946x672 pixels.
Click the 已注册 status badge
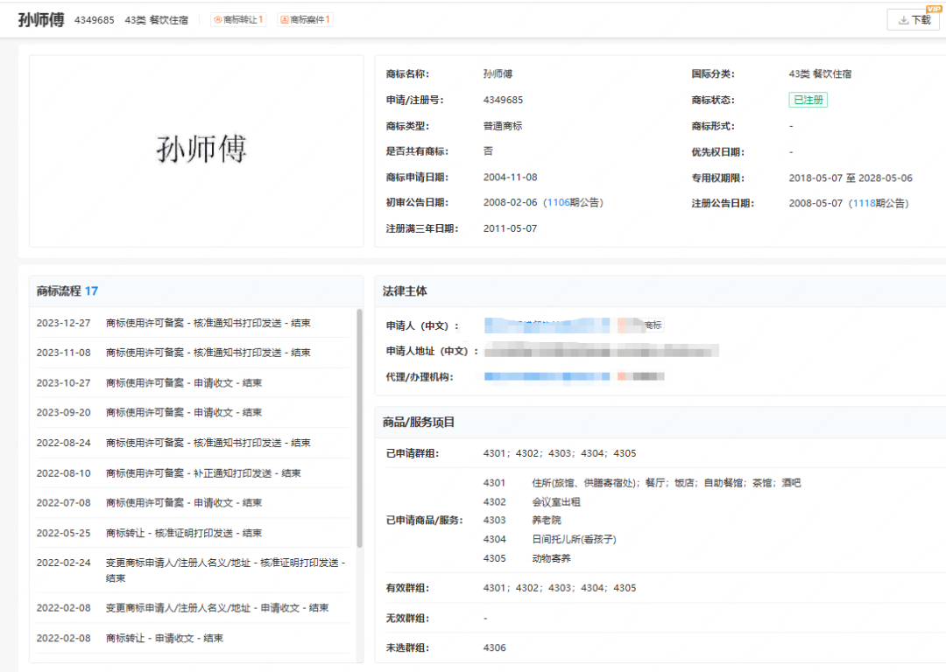[x=808, y=100]
